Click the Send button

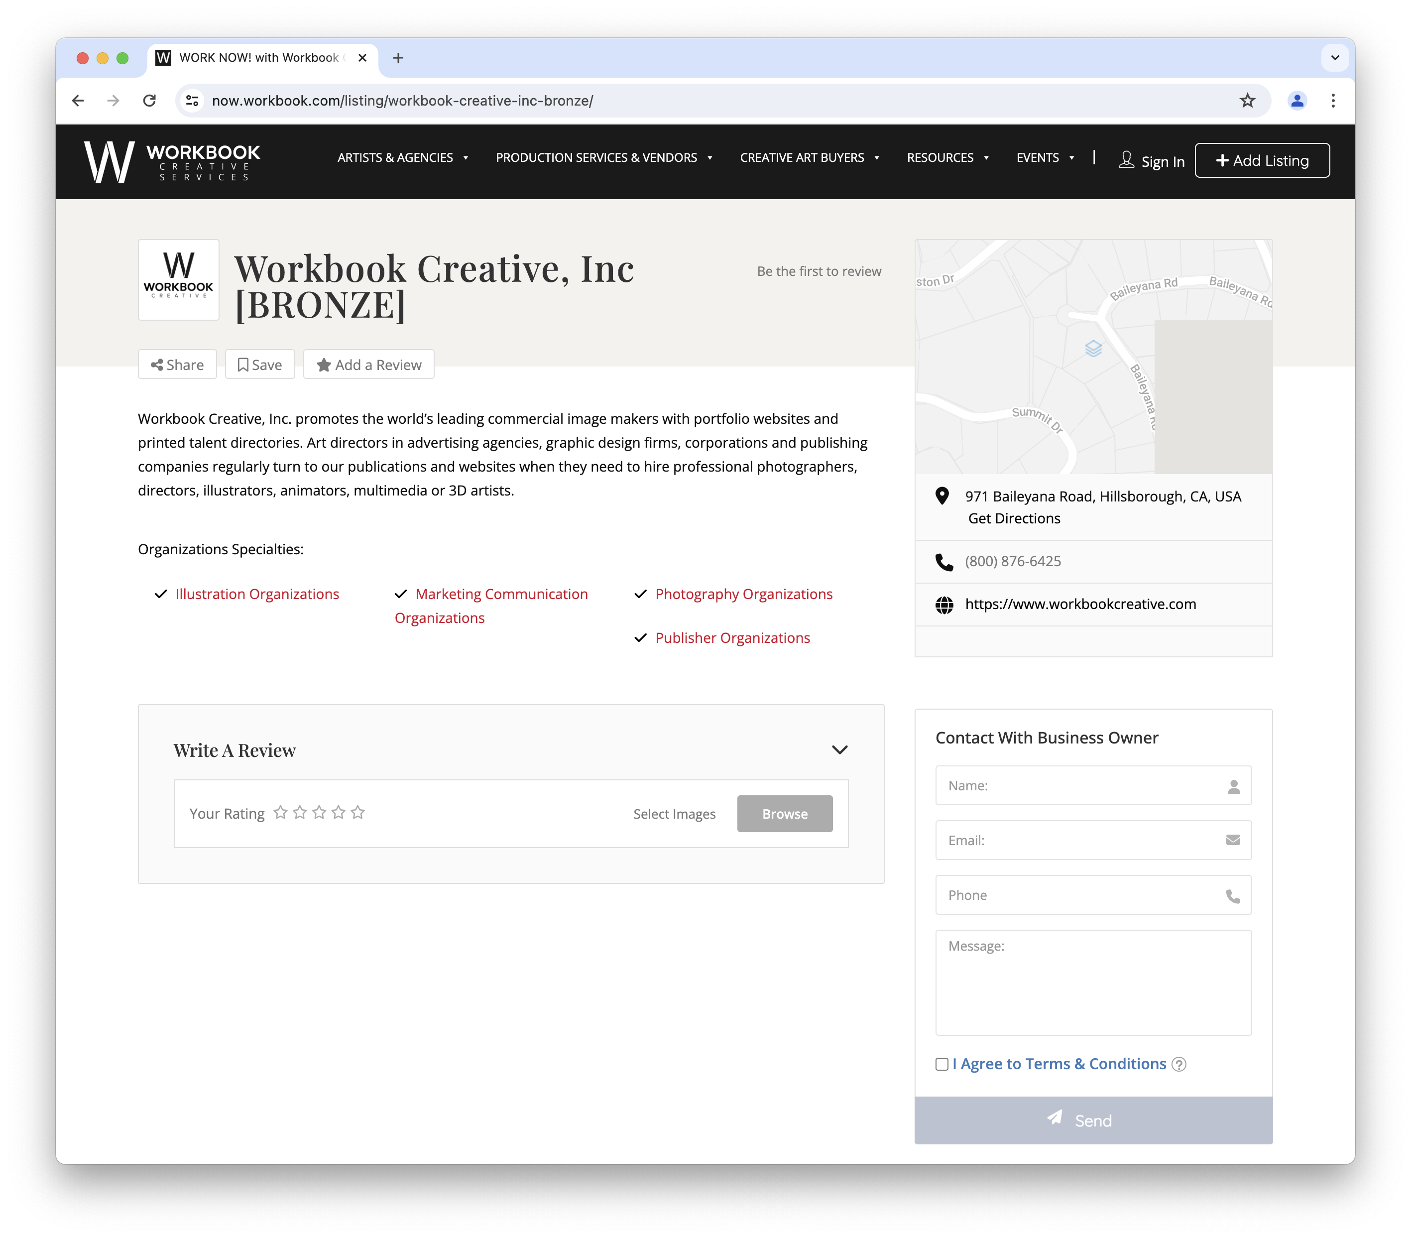(x=1093, y=1120)
